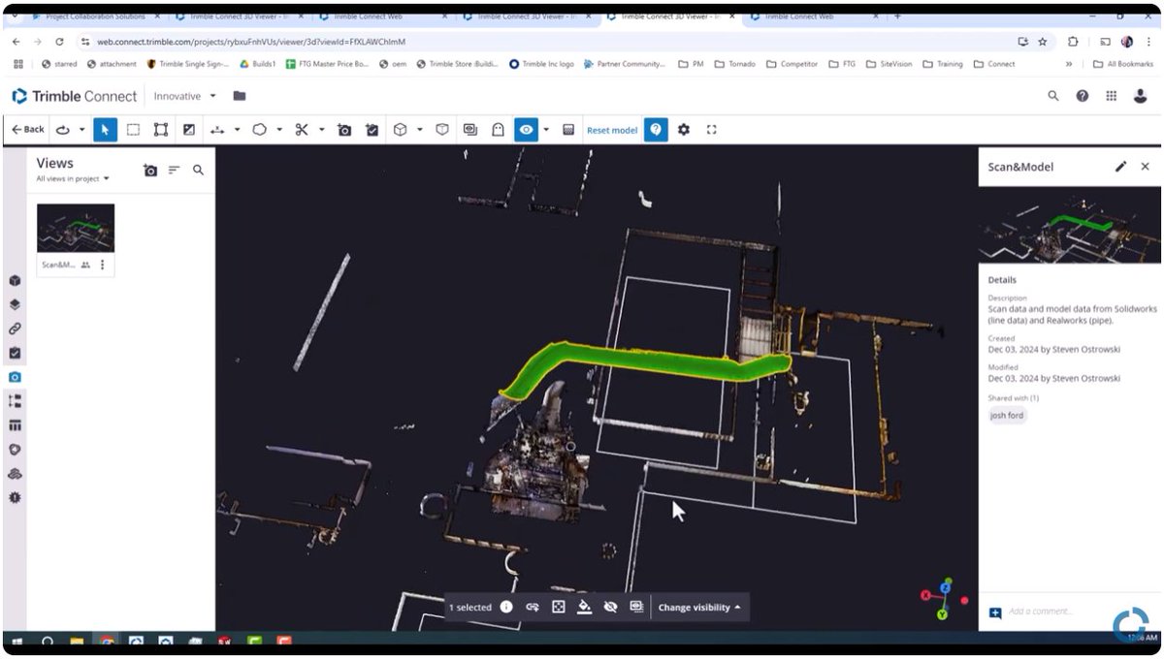Click the fit-to-selection icon in selection bar

pyautogui.click(x=559, y=607)
